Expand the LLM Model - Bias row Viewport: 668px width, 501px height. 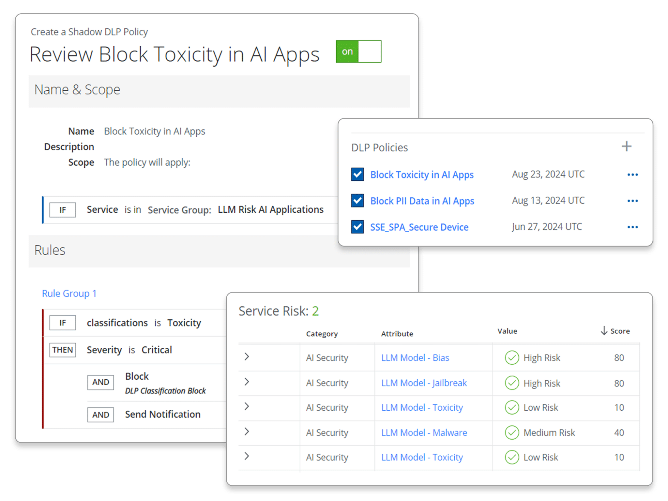(x=247, y=357)
